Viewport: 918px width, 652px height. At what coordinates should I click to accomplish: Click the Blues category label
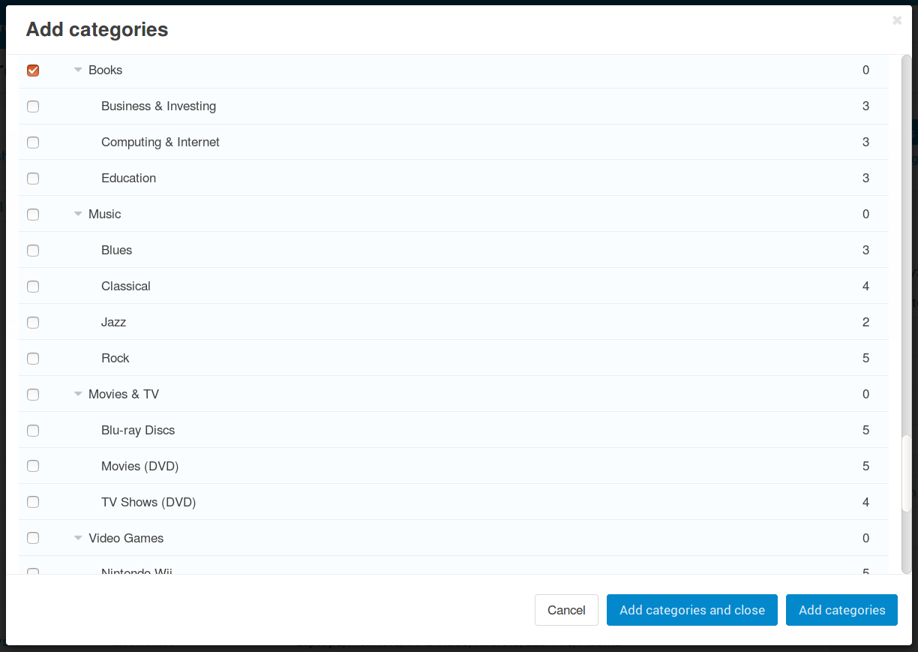pos(117,250)
